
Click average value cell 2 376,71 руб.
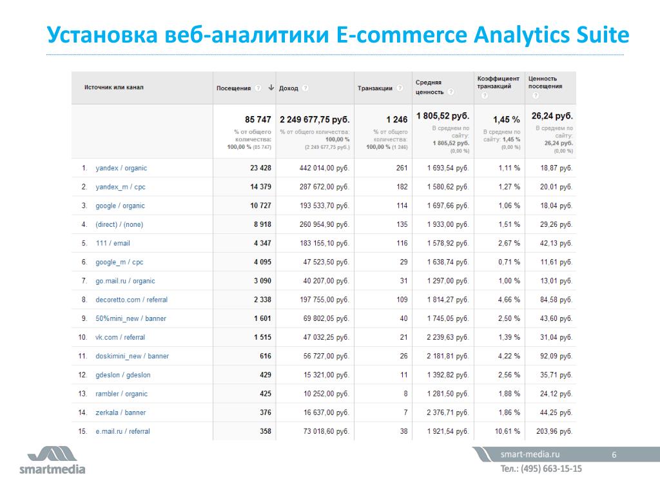(x=448, y=412)
